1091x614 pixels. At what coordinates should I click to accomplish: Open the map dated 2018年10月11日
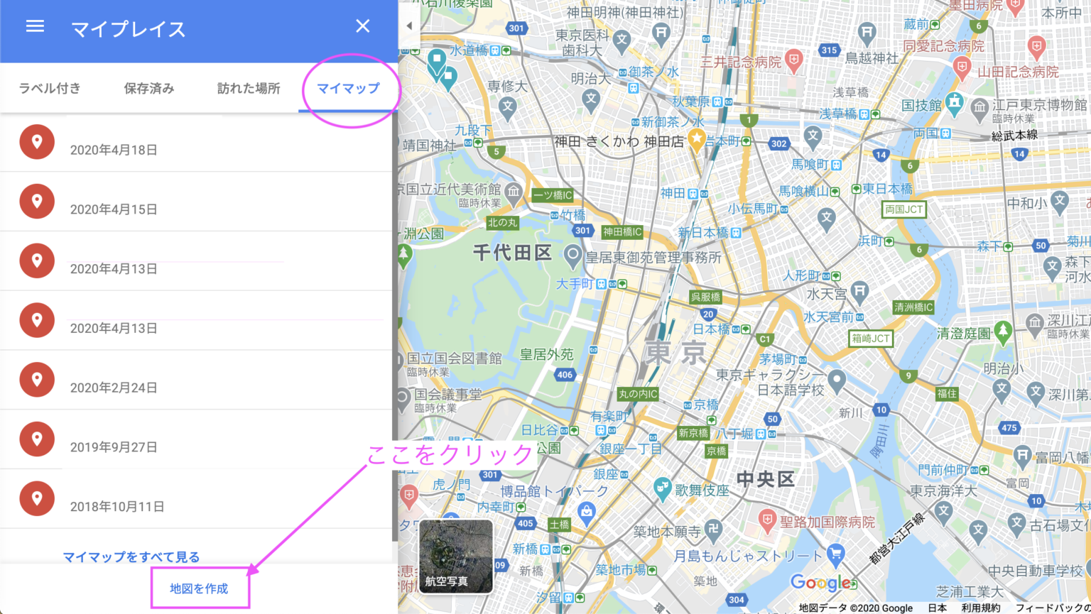196,499
